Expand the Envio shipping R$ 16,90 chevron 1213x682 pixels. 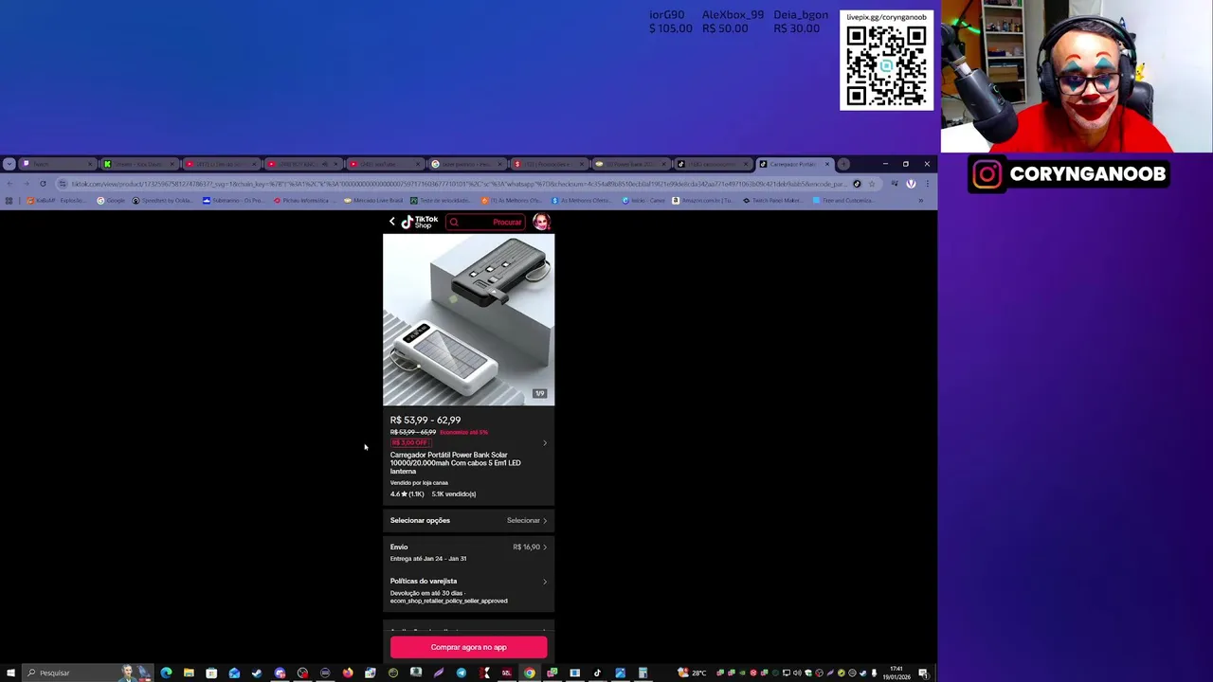(544, 547)
